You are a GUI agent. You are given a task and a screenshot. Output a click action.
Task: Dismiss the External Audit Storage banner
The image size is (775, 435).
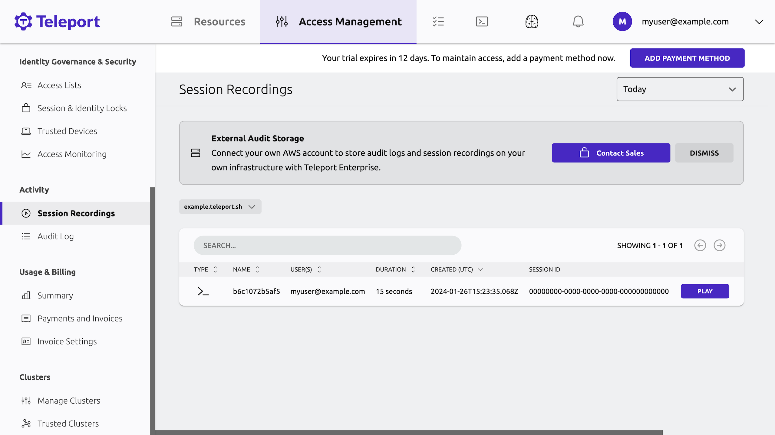704,153
